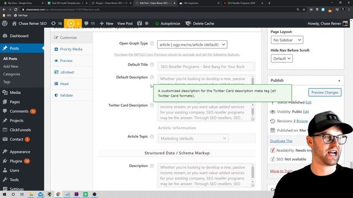Open Categories submenu item

coord(12,74)
